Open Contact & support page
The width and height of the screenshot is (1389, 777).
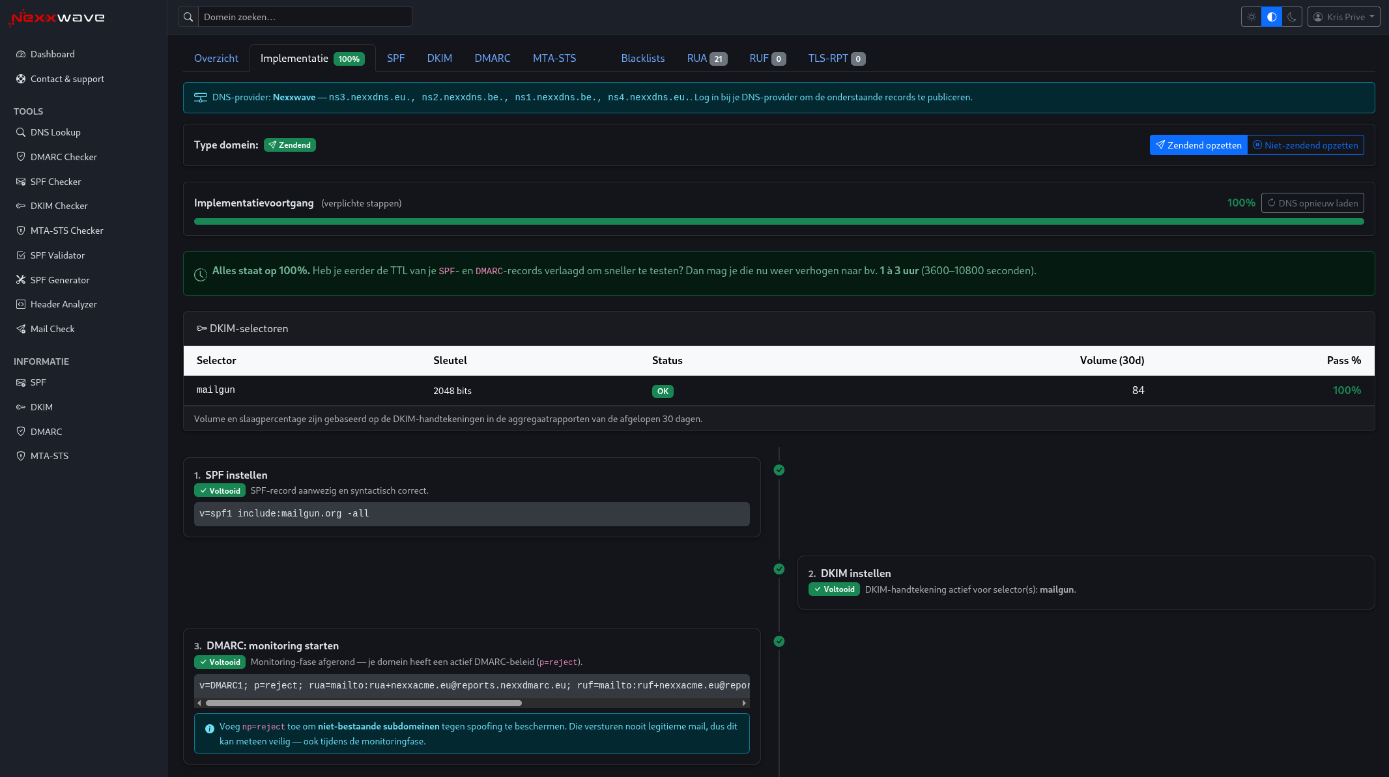pyautogui.click(x=67, y=79)
